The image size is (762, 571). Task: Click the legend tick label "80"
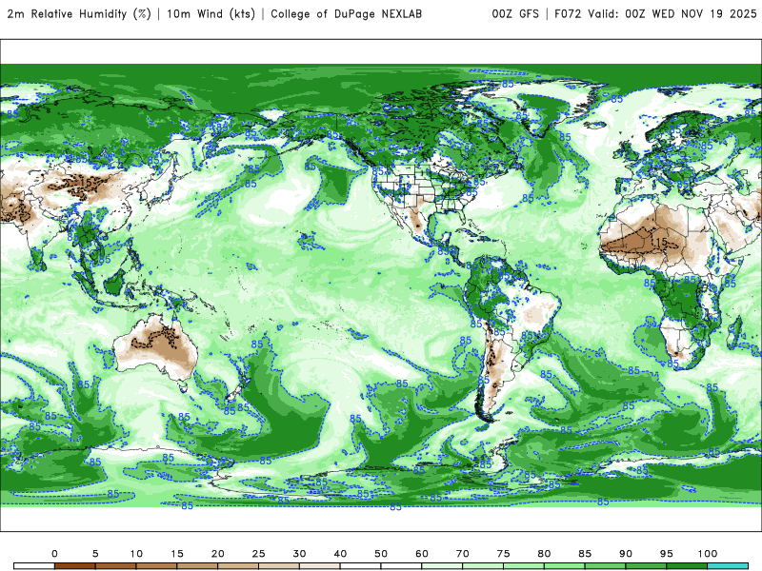pos(544,554)
